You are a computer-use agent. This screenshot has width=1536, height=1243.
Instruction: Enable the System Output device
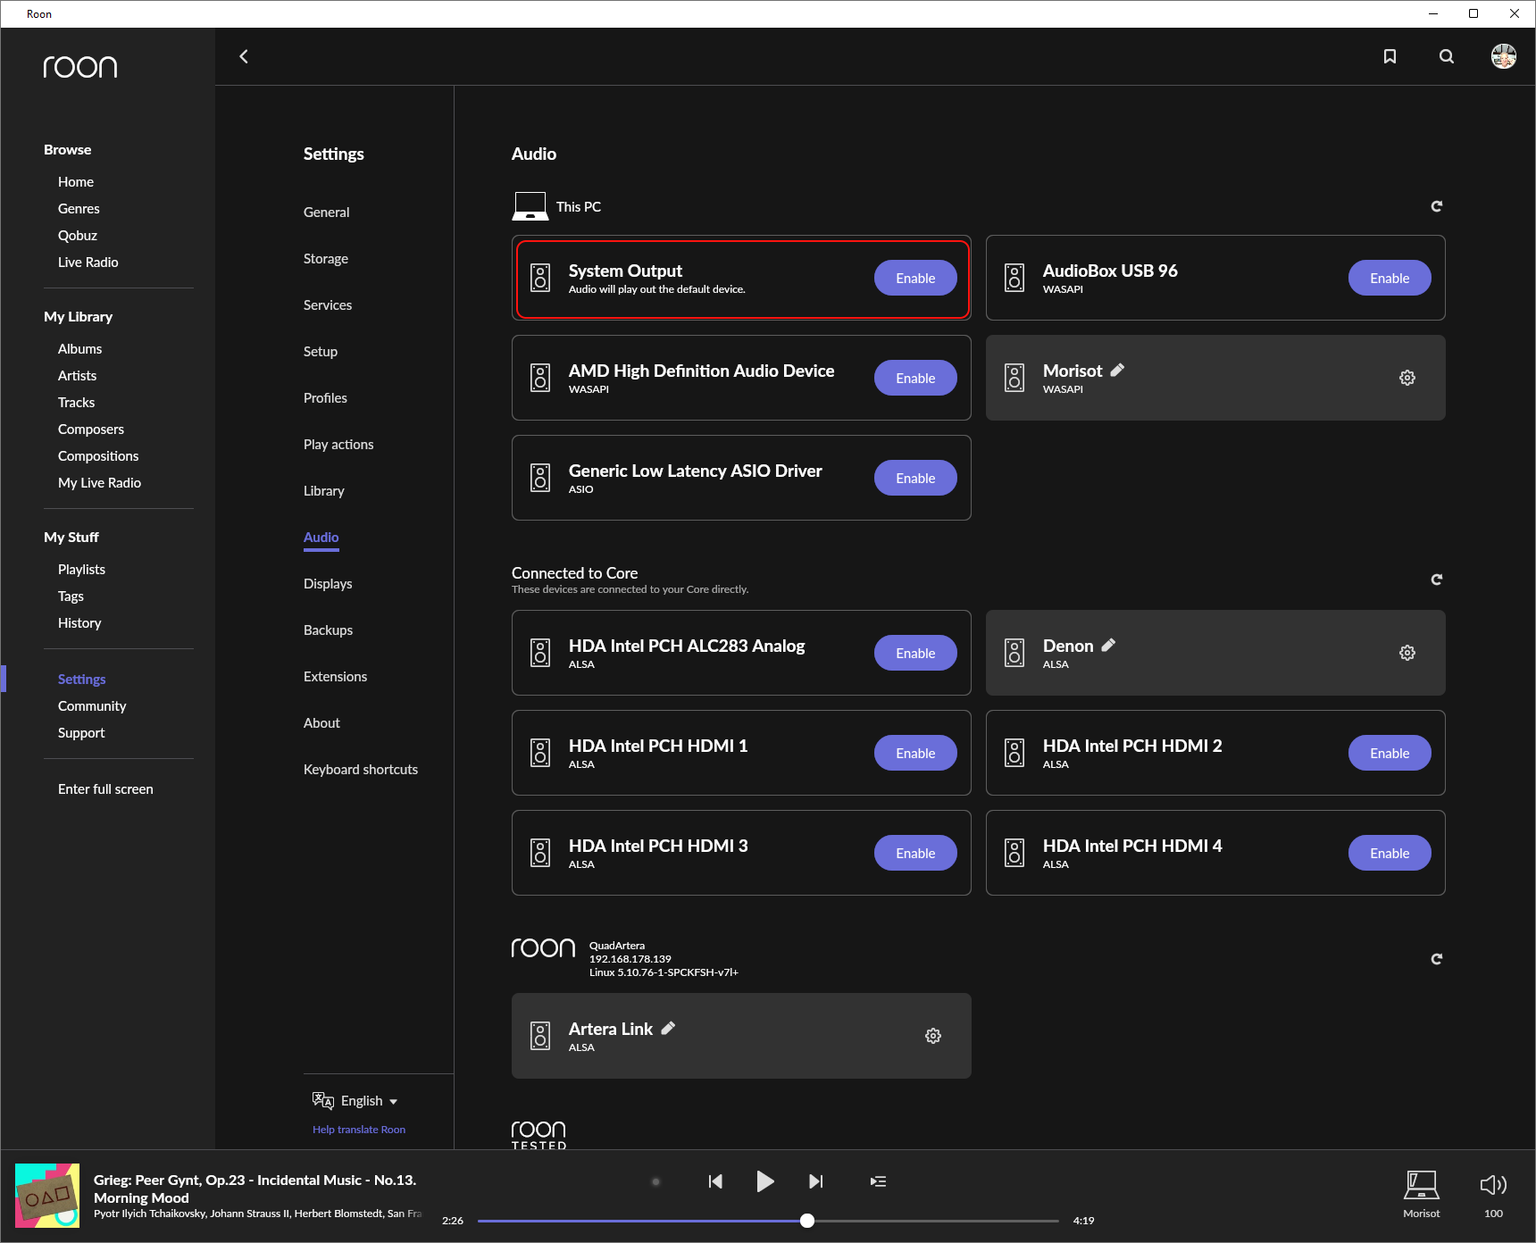click(x=914, y=278)
